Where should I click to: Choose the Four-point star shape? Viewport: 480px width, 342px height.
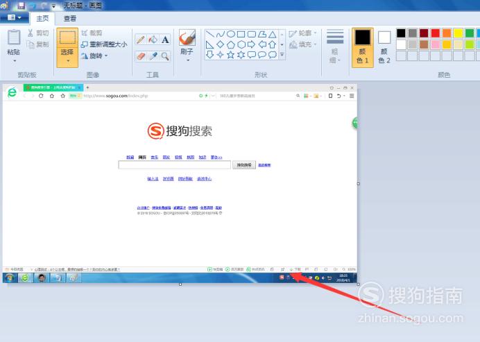click(221, 55)
